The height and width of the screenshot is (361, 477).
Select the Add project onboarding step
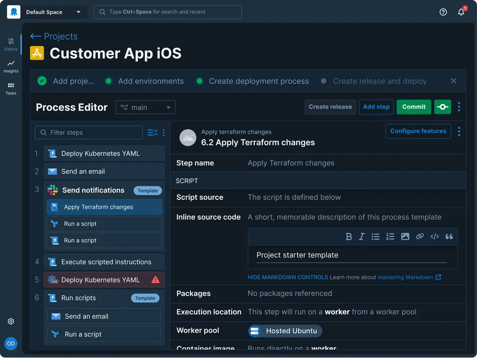66,81
